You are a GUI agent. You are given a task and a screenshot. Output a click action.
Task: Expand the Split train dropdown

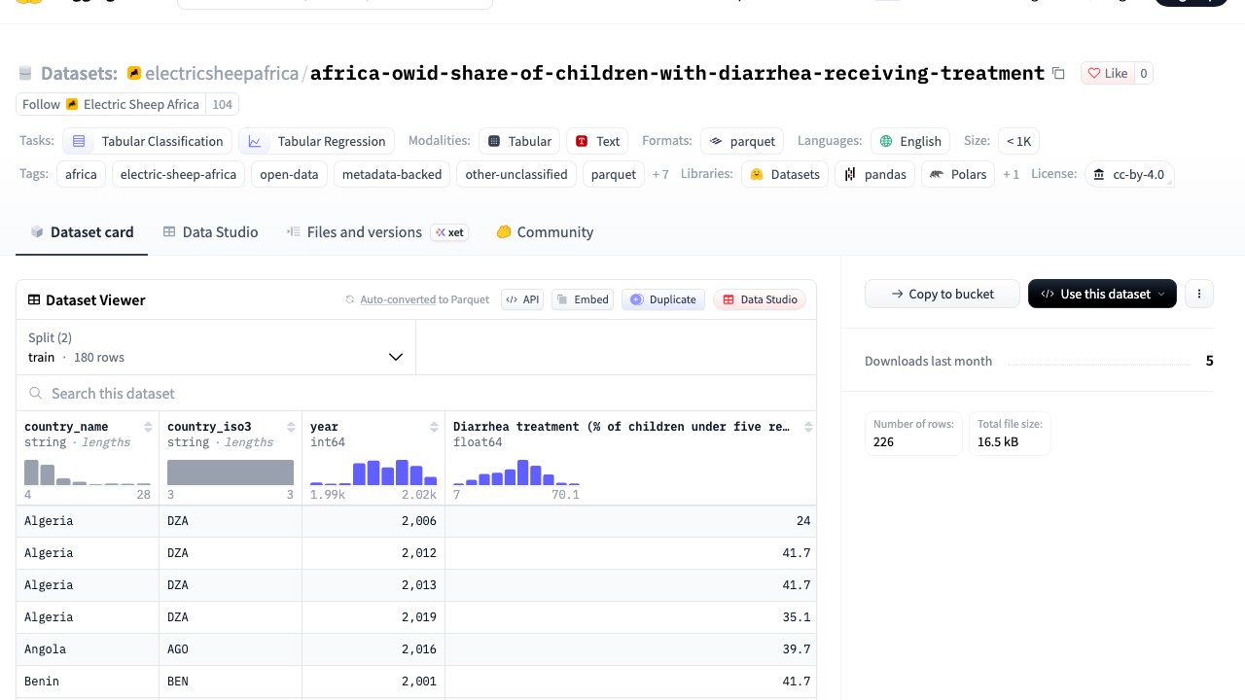pyautogui.click(x=216, y=348)
